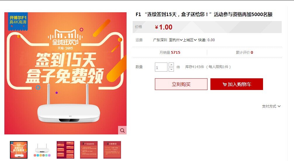
Task: View the white set-top box thumbnail
Action: [42, 150]
